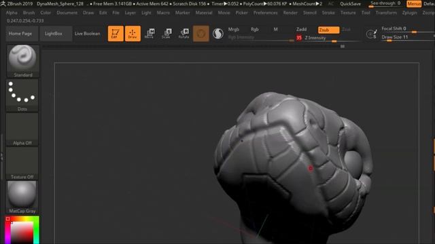Open the Preferences menu
The width and height of the screenshot is (435, 244).
pyautogui.click(x=265, y=13)
